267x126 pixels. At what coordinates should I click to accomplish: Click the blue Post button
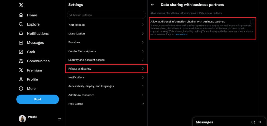point(38,99)
